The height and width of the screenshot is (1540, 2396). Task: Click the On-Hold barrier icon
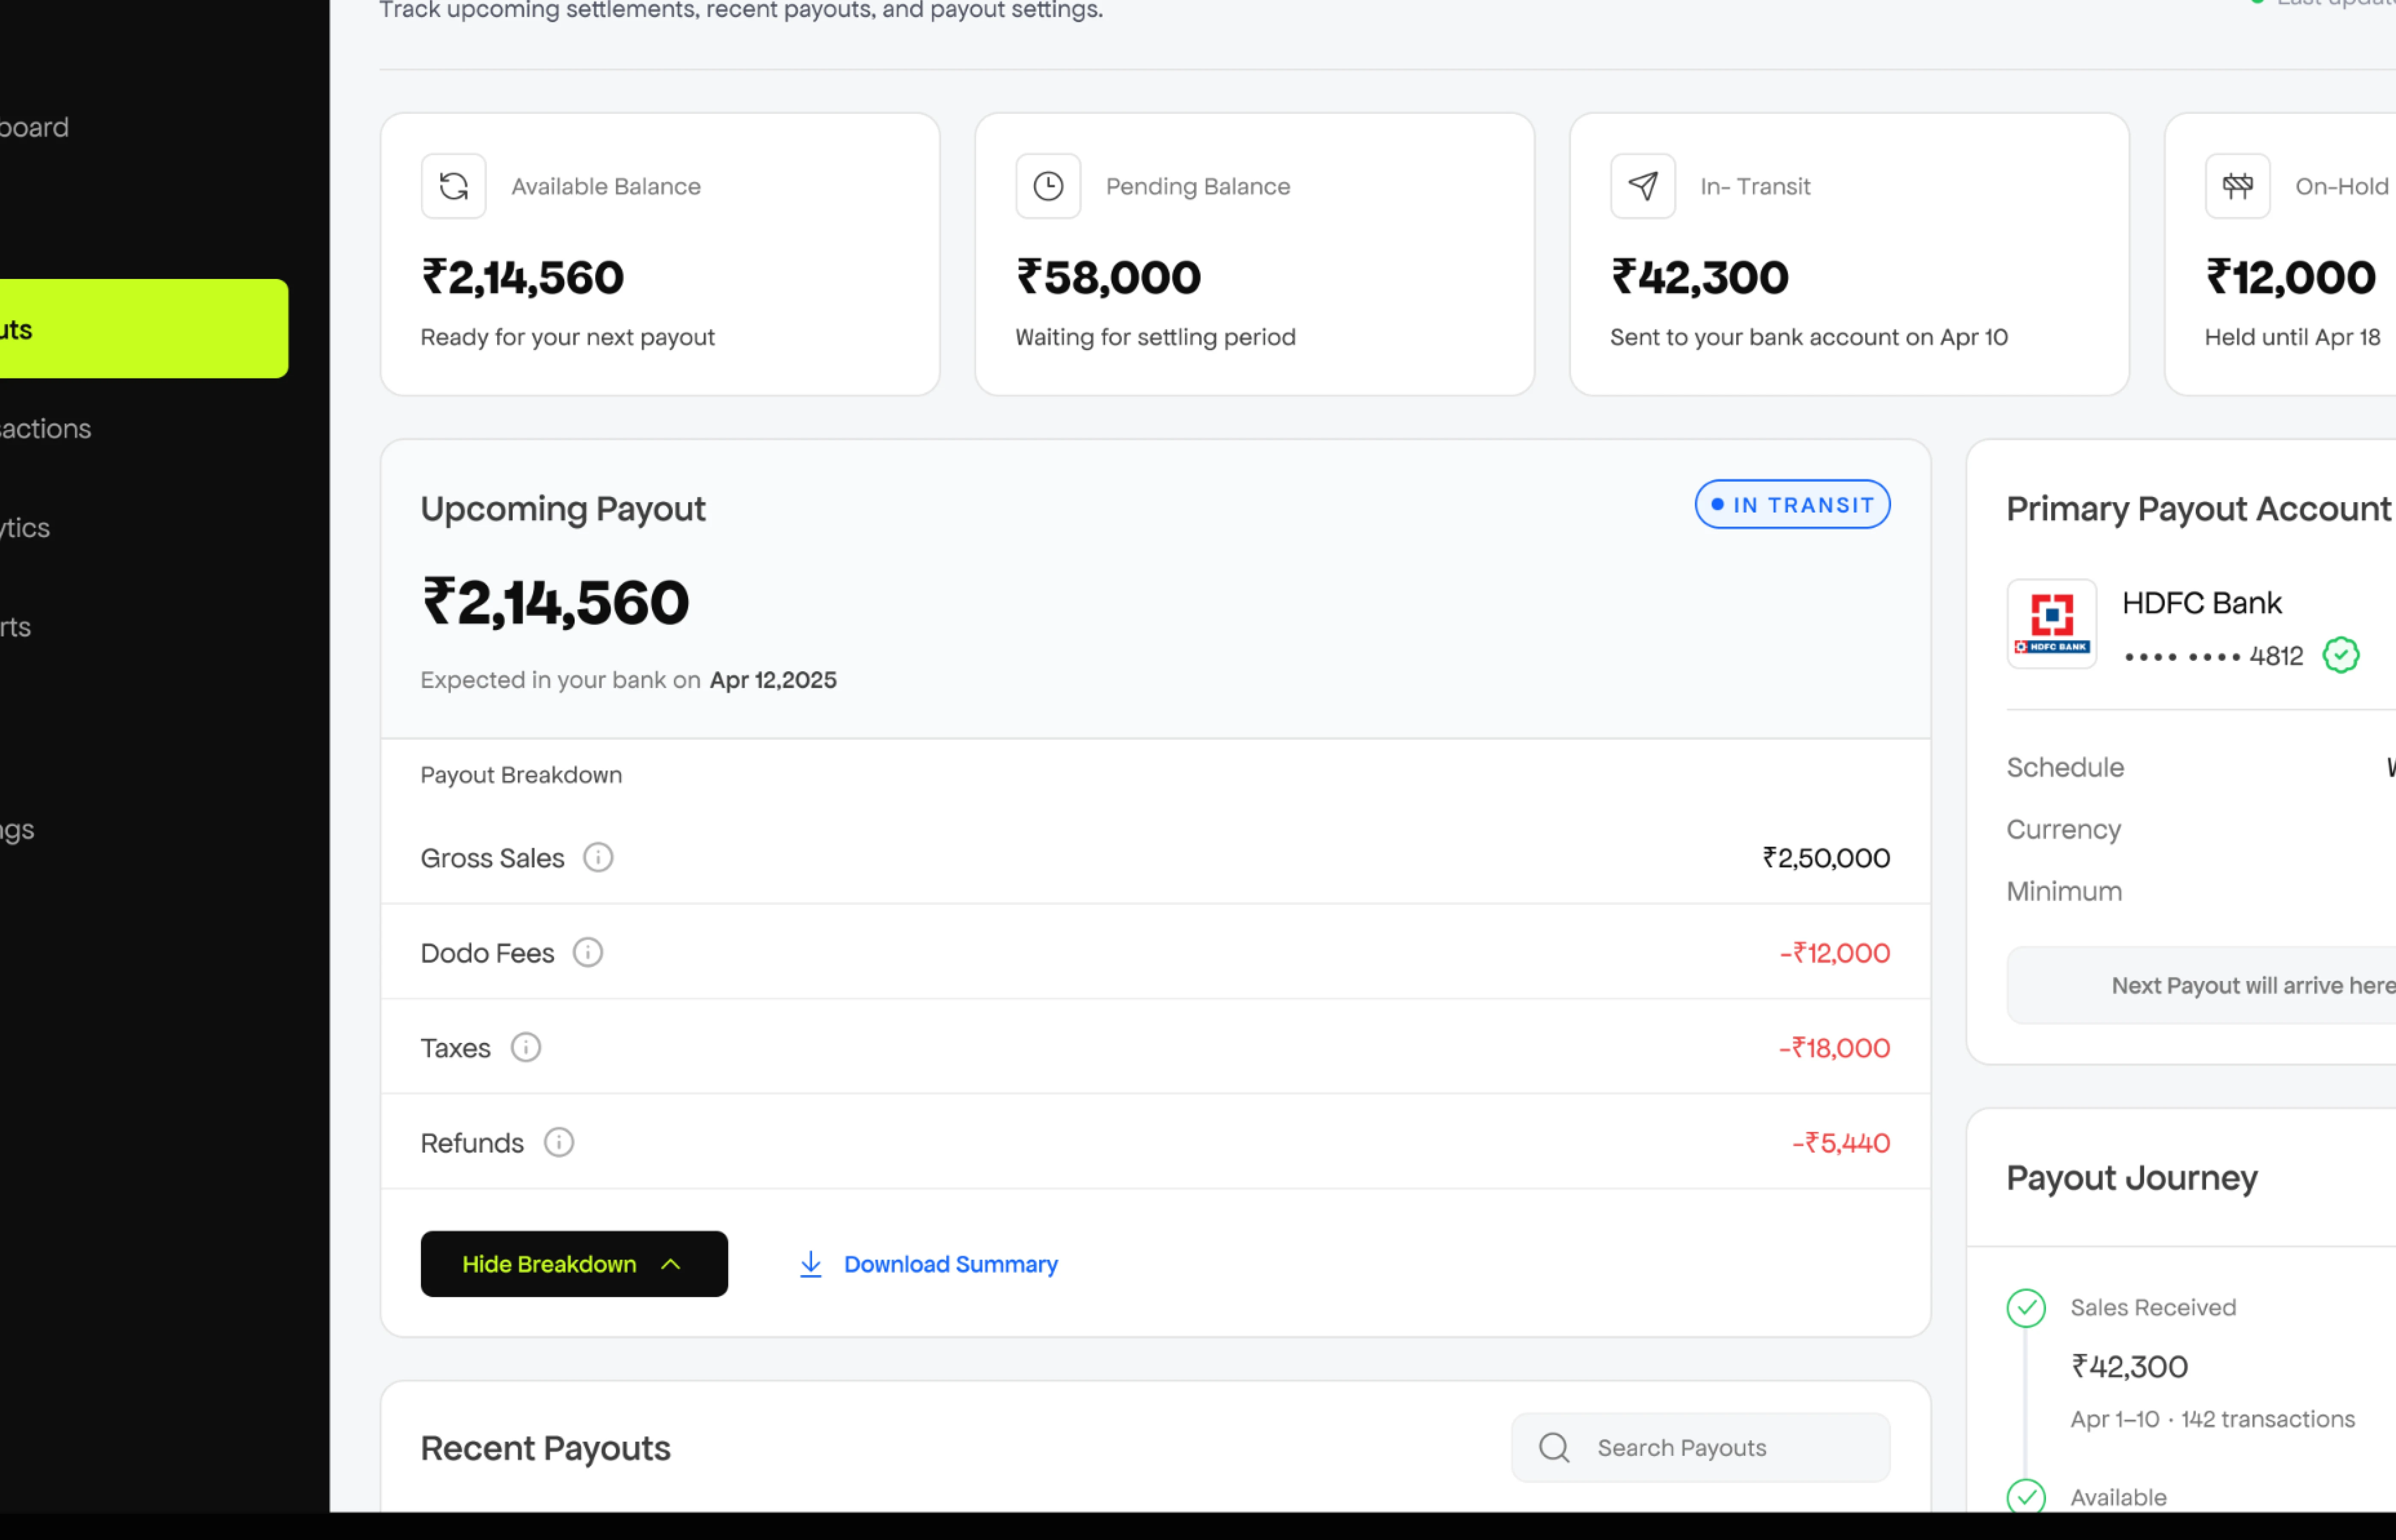click(x=2237, y=186)
